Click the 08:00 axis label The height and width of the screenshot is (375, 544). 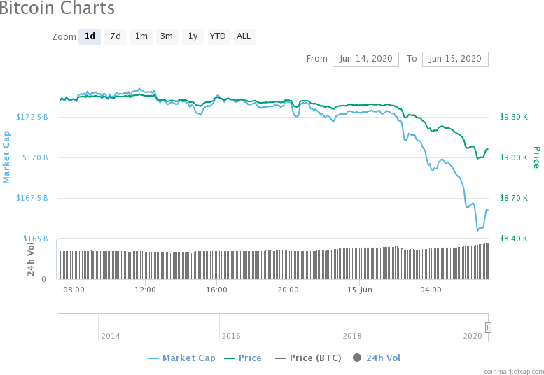pyautogui.click(x=74, y=290)
